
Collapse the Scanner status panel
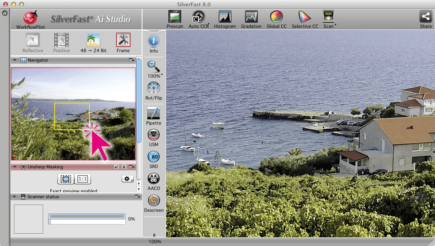pos(15,197)
